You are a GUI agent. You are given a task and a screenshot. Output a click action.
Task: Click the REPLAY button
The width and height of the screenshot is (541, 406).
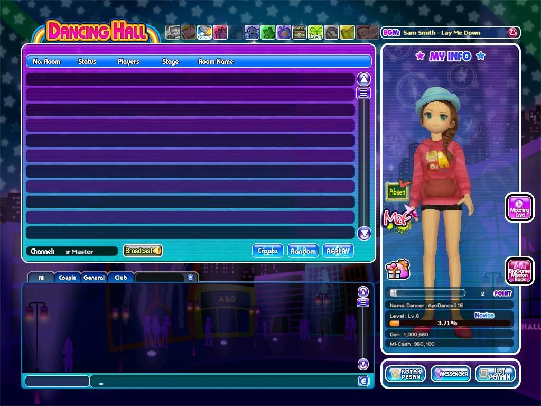click(338, 251)
